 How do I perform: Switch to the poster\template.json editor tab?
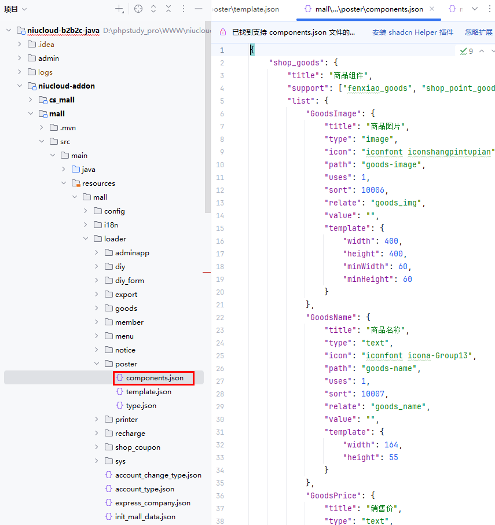coord(247,9)
